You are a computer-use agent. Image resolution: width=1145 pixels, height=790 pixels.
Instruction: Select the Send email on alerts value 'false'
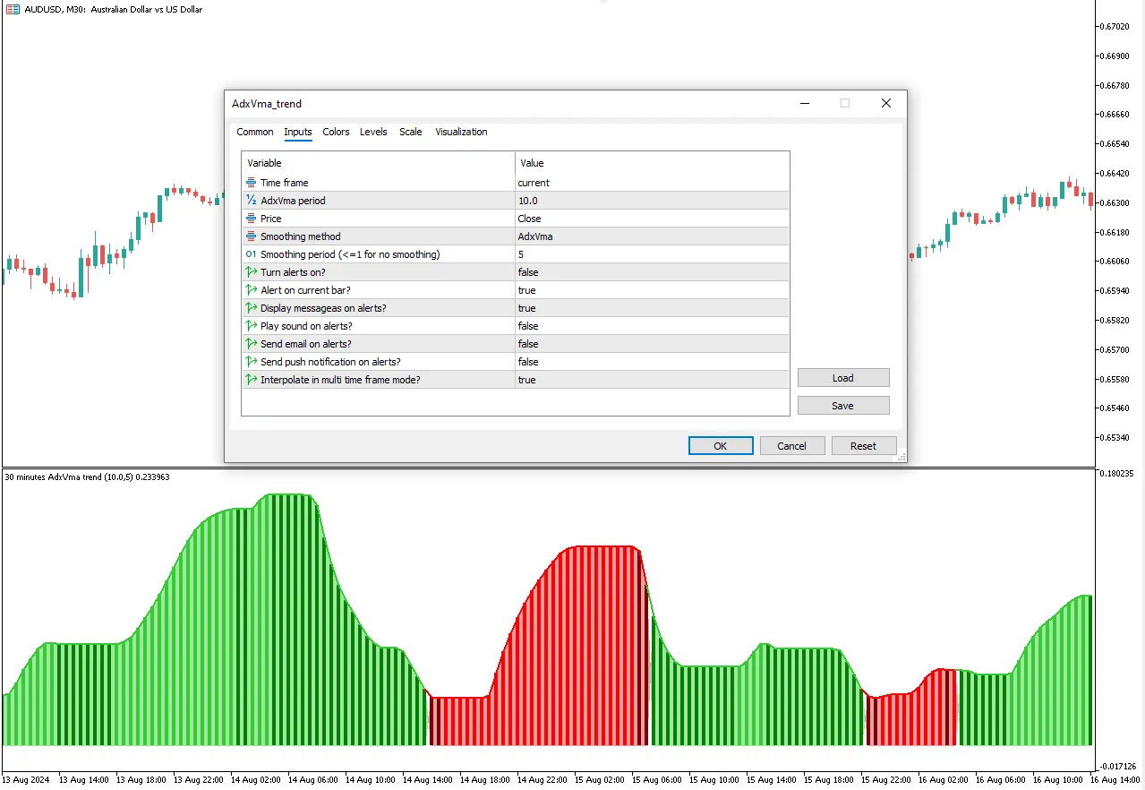click(x=528, y=344)
